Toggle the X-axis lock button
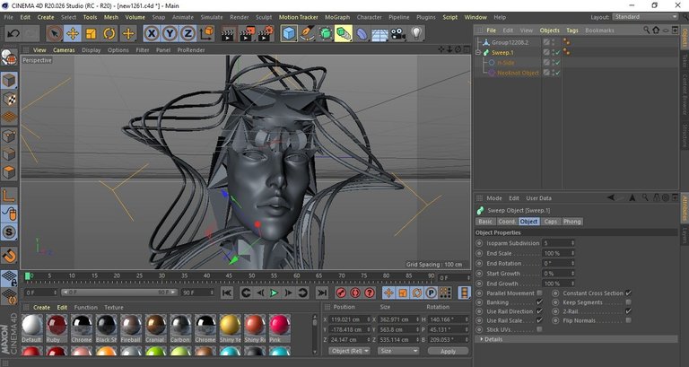Screen dimensions: 689x367 [x=151, y=33]
